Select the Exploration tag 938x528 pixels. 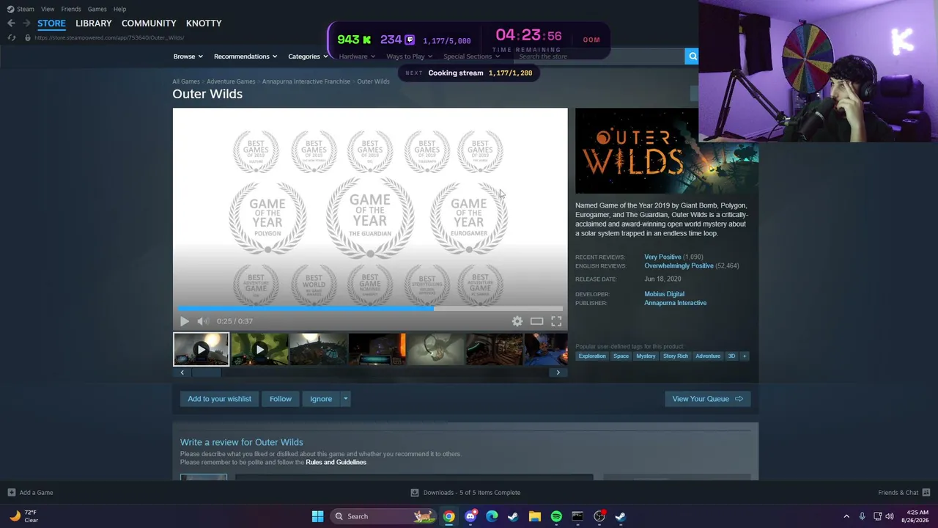click(x=592, y=356)
